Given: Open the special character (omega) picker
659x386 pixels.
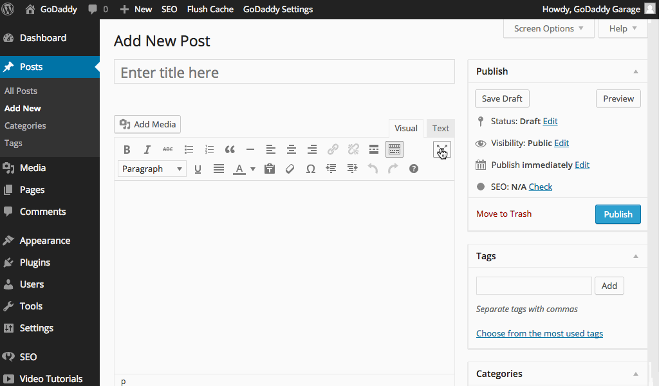Looking at the screenshot, I should (x=311, y=169).
